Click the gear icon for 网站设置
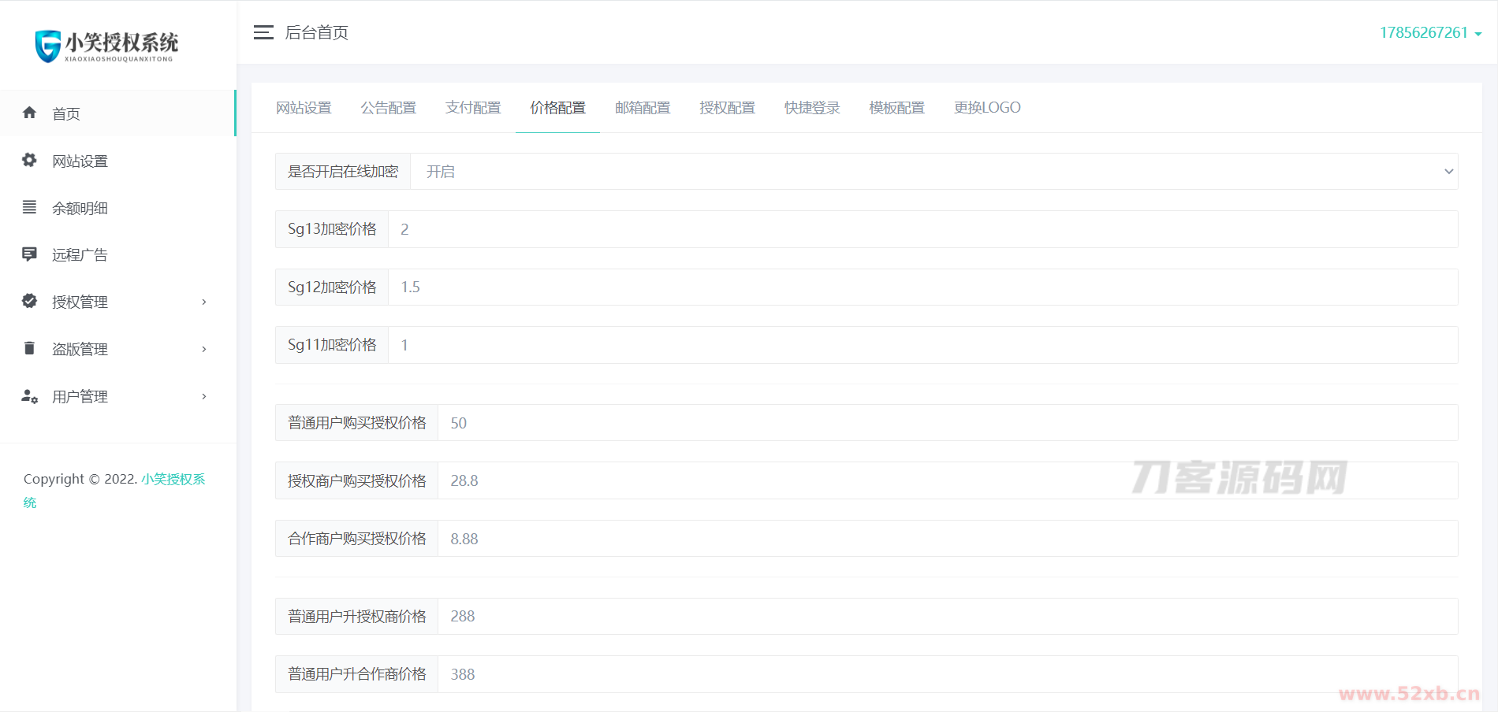This screenshot has height=712, width=1498. [x=30, y=160]
